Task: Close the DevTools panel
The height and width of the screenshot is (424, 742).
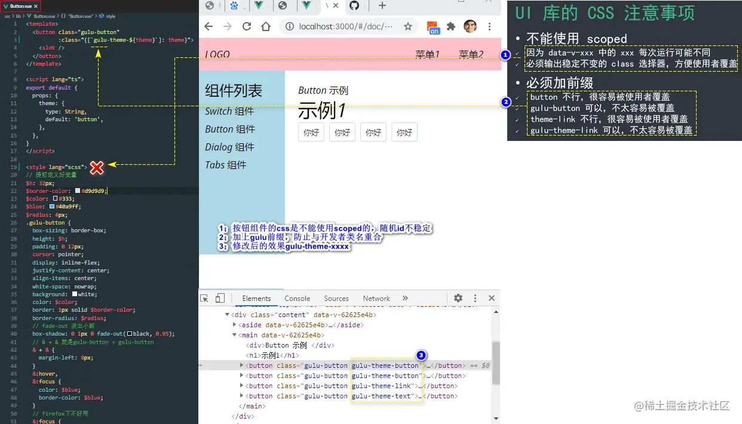Action: click(x=492, y=299)
